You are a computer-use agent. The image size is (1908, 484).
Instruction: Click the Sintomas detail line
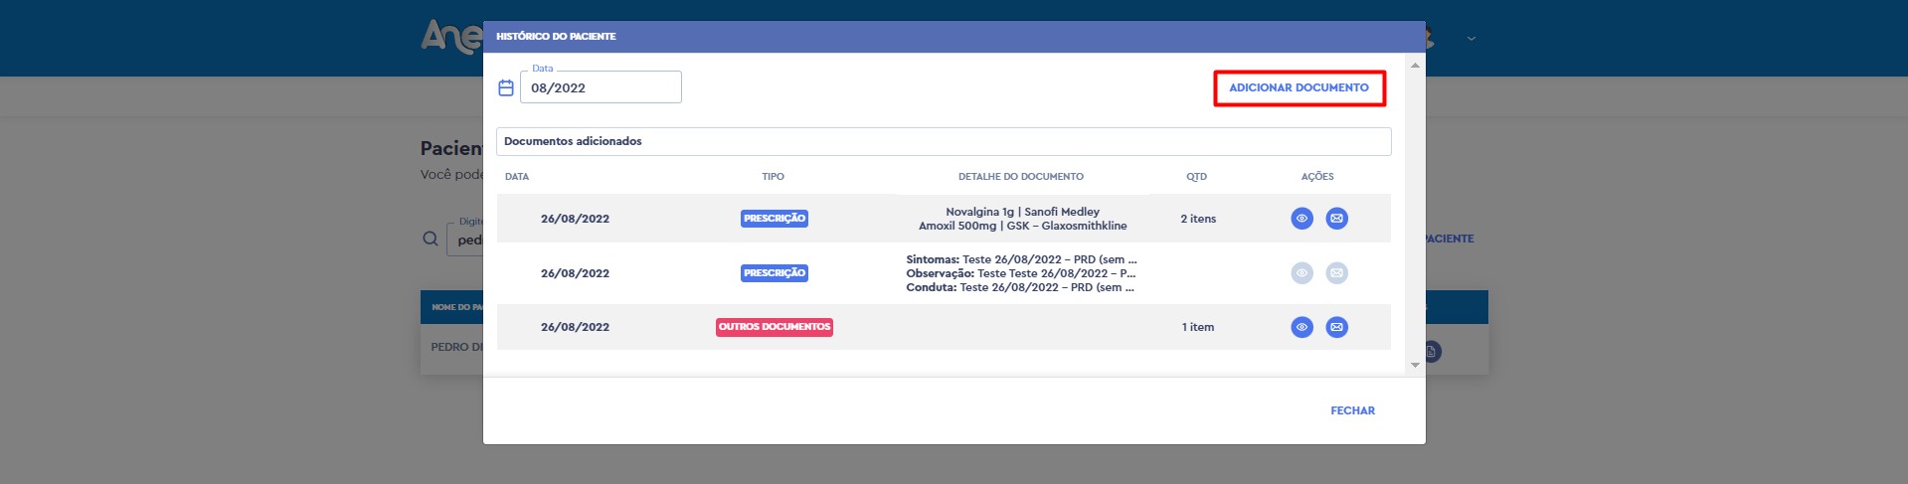point(1021,259)
